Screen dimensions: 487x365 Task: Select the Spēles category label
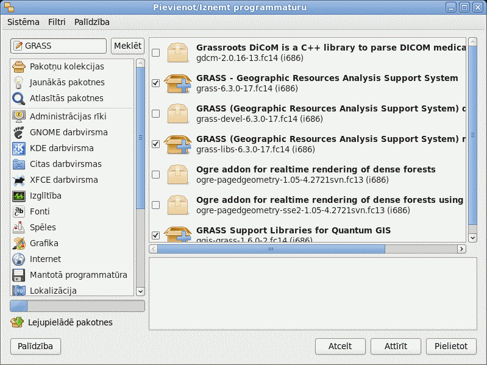43,227
